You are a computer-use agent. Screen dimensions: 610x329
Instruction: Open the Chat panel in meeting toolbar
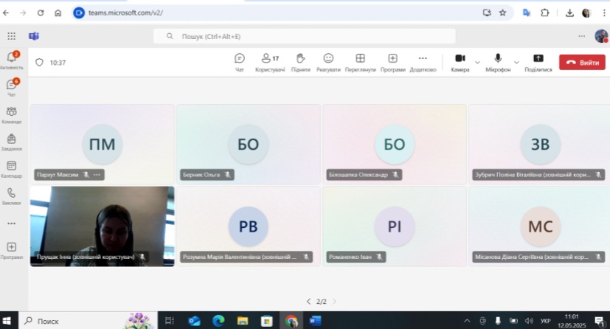click(x=240, y=62)
